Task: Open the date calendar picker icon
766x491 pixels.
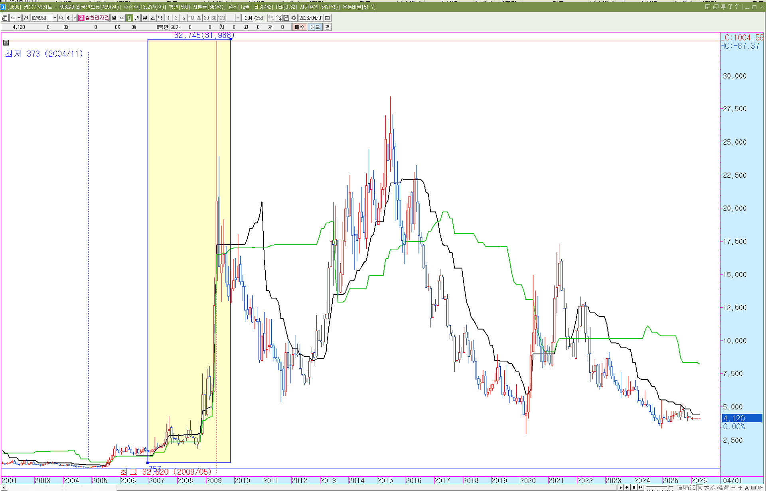Action: [x=328, y=18]
